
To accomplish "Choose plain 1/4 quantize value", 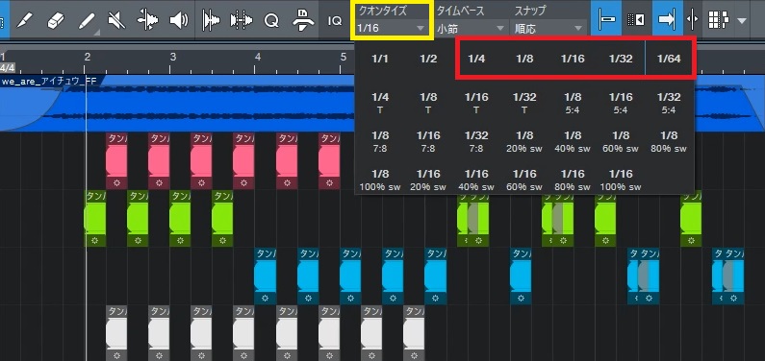I will (476, 59).
